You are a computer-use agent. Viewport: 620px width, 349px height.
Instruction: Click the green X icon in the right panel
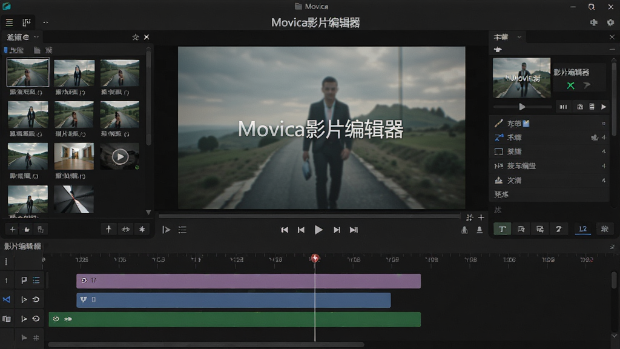pos(570,85)
